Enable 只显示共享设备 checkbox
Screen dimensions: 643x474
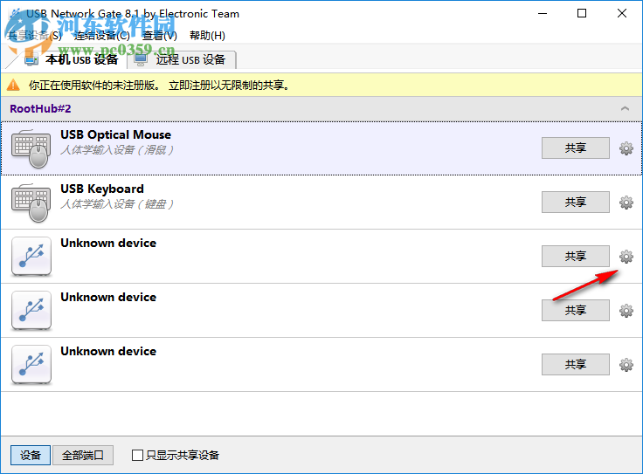tap(137, 455)
